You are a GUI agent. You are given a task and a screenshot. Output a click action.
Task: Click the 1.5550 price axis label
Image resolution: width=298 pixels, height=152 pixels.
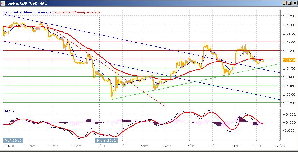(289, 51)
